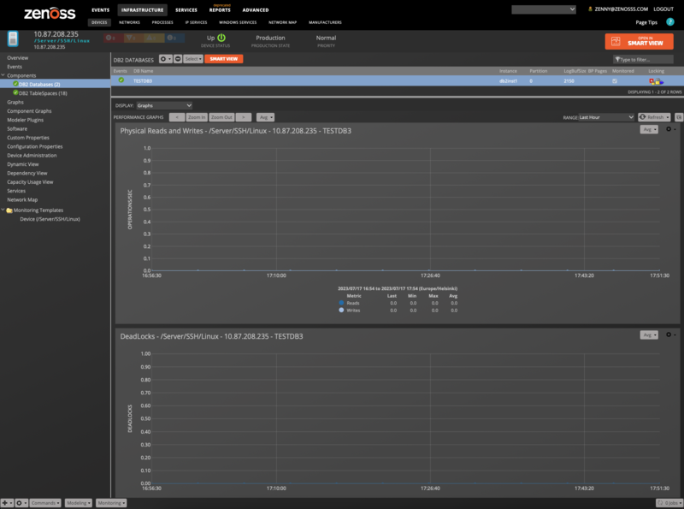Click the remove (minus) button in DB2 Databases toolbar
The height and width of the screenshot is (509, 684).
coord(178,59)
